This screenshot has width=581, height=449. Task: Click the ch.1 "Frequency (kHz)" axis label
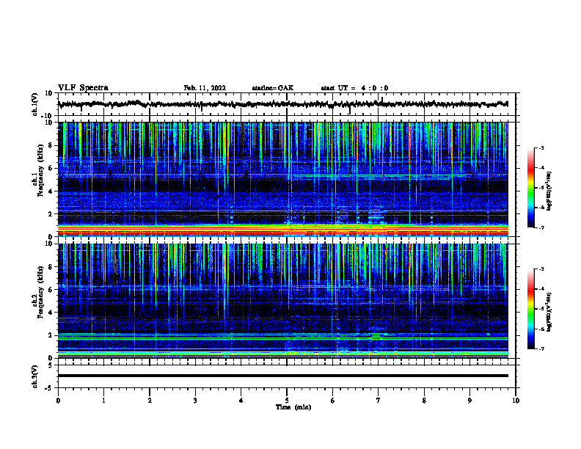pyautogui.click(x=40, y=171)
